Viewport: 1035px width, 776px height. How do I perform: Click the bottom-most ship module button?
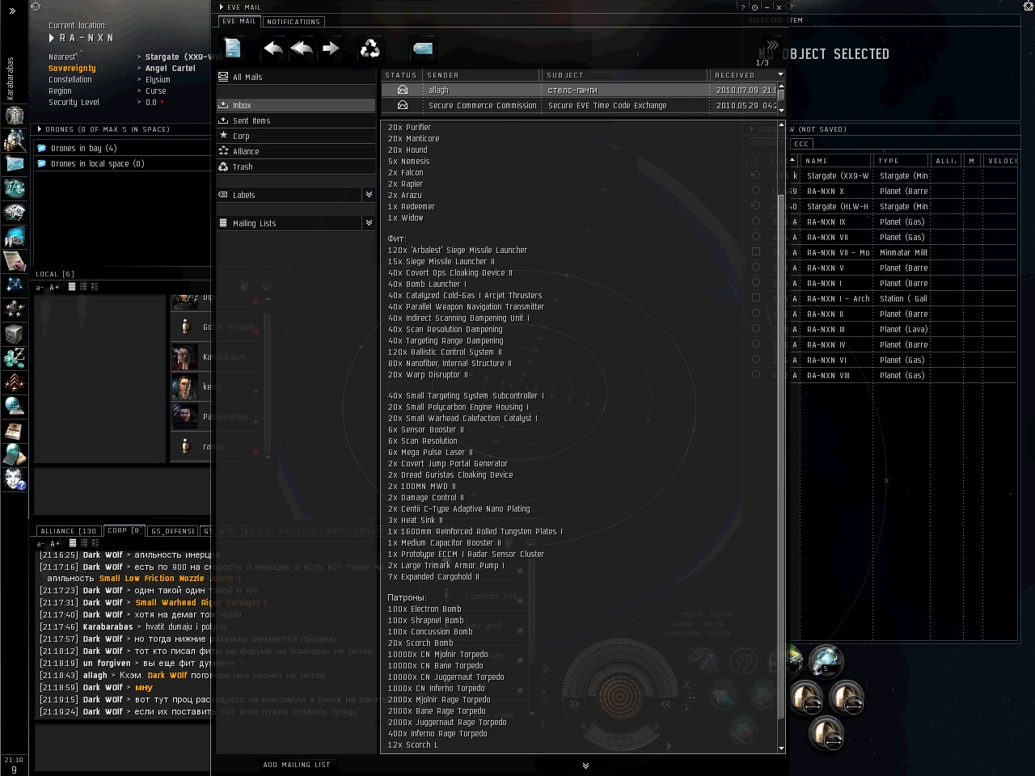tap(826, 733)
